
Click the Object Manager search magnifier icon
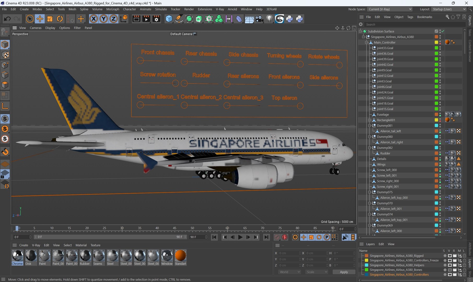447,17
